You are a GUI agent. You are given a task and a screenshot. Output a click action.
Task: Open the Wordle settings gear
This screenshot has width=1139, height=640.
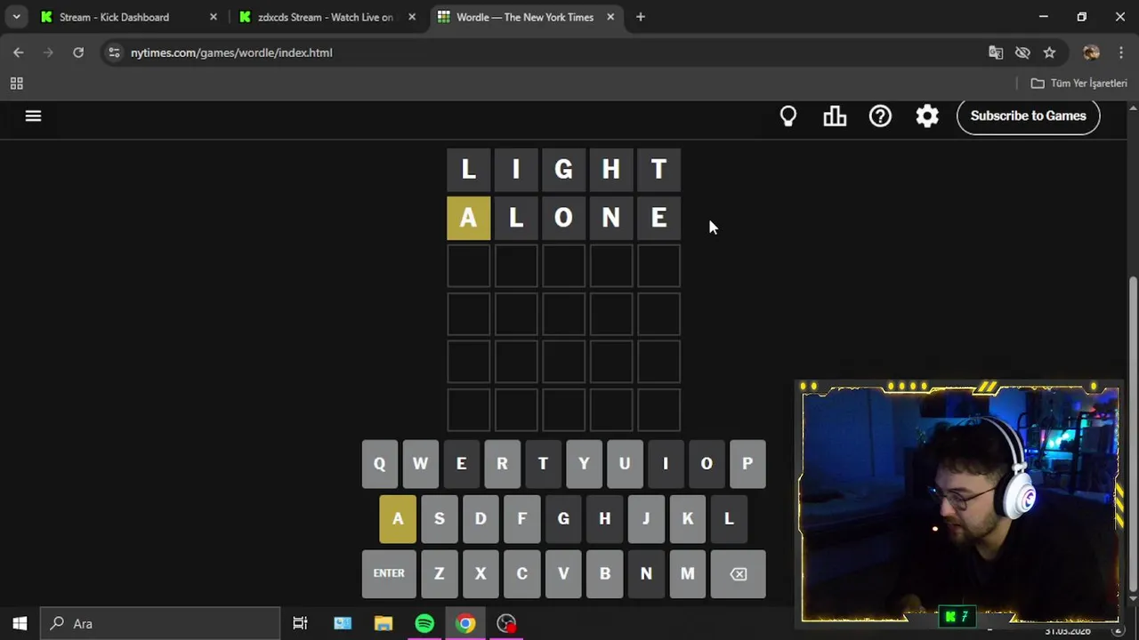(x=927, y=116)
